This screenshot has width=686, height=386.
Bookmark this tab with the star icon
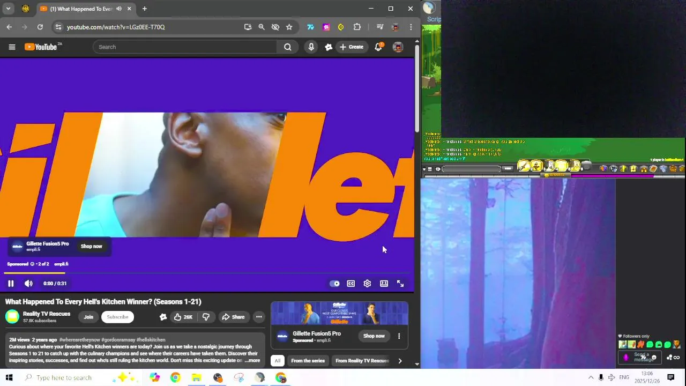click(289, 27)
